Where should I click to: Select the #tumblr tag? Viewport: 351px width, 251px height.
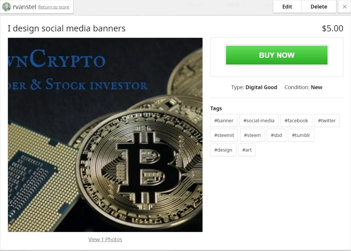coord(301,135)
